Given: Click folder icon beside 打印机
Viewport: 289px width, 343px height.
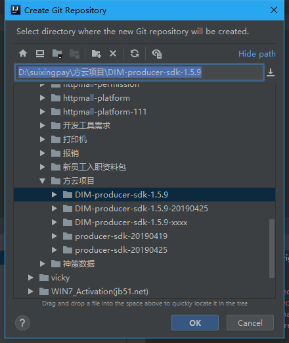Looking at the screenshot, I should (56, 140).
